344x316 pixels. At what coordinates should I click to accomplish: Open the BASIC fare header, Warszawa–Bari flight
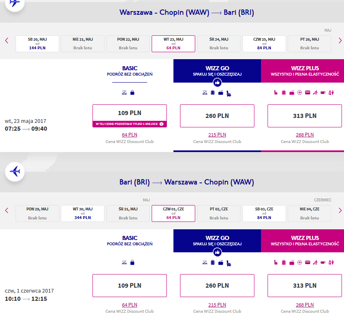tap(129, 71)
